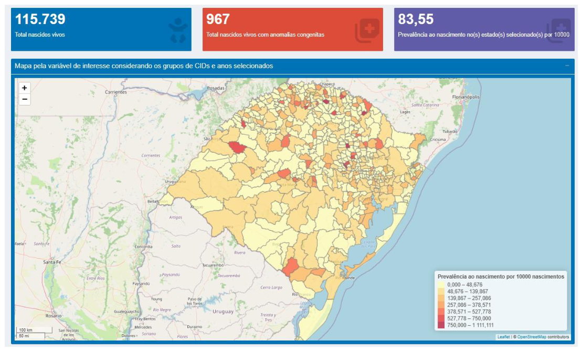The height and width of the screenshot is (351, 582).
Task: Click the legend title 'Prevalência ao nascimento por 10000'
Action: point(501,276)
